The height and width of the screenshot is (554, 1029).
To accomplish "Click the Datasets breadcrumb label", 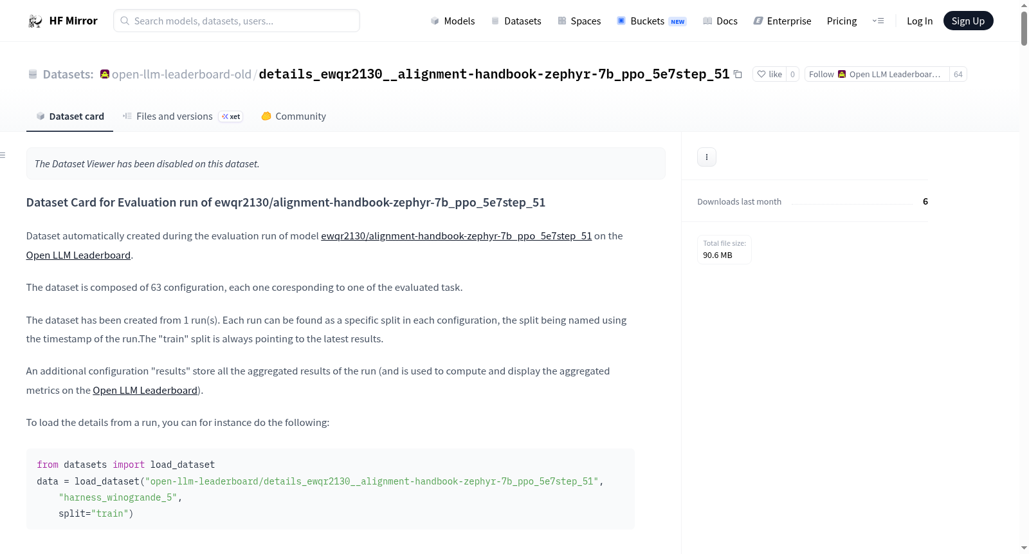I will pyautogui.click(x=68, y=75).
